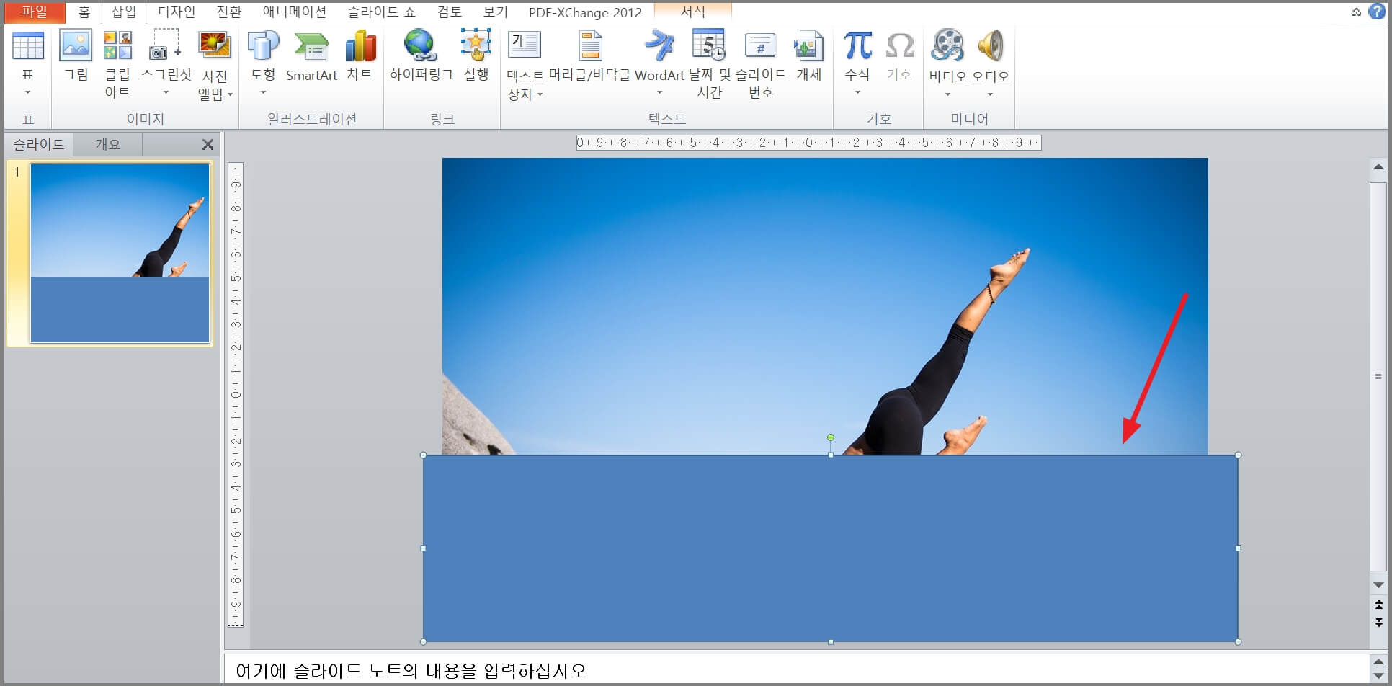Click the WordArt icon
Screen dimensions: 1392x686
(659, 45)
